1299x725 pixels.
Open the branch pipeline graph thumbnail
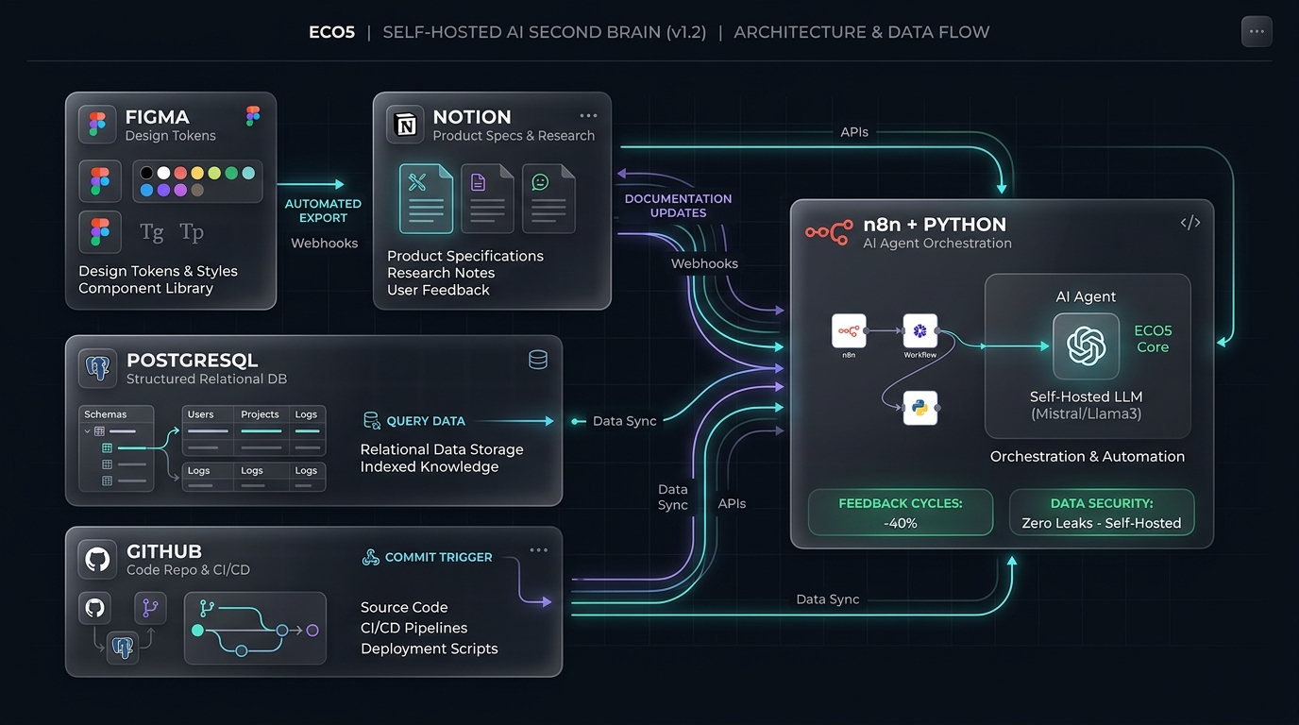pos(255,628)
